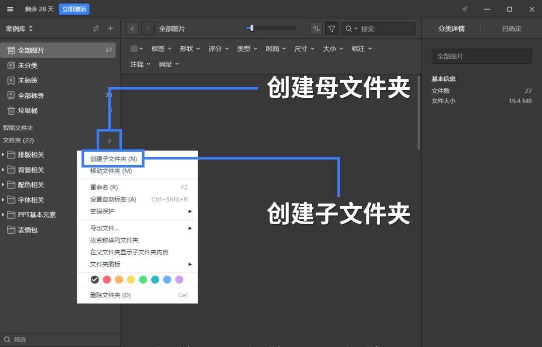The image size is (542, 347).
Task: Open the 标签 filter dropdown
Action: tap(162, 49)
